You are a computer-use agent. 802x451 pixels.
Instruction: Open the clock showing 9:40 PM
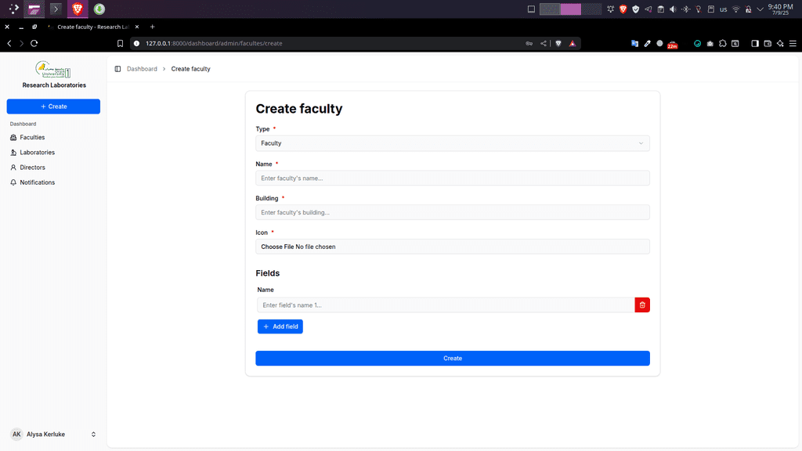coord(781,9)
